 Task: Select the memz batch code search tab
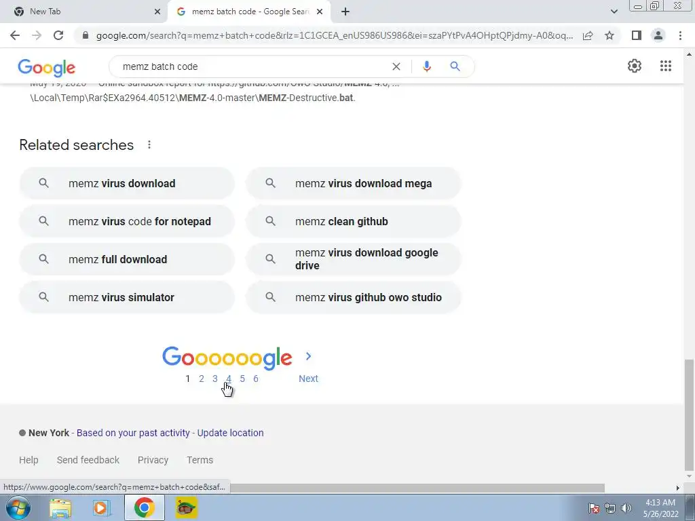(x=250, y=12)
